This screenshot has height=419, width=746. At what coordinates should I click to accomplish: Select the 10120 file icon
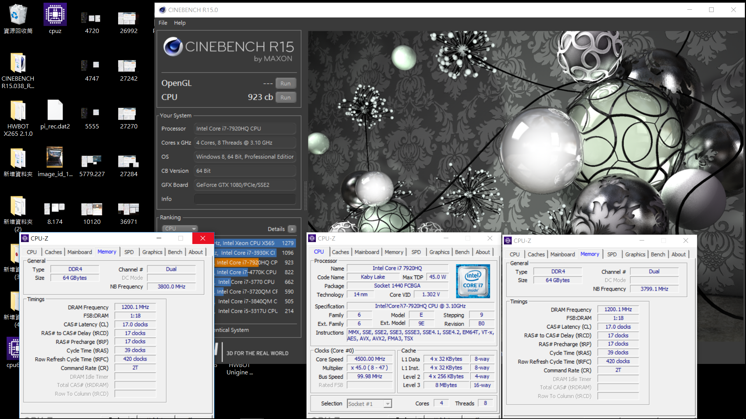tap(92, 214)
